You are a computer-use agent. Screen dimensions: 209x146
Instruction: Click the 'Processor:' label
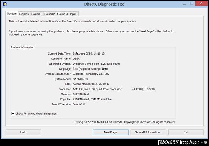coord(65,89)
